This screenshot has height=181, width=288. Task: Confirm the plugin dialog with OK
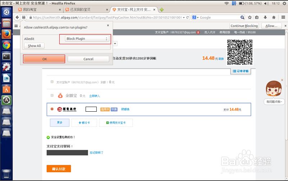point(44,59)
